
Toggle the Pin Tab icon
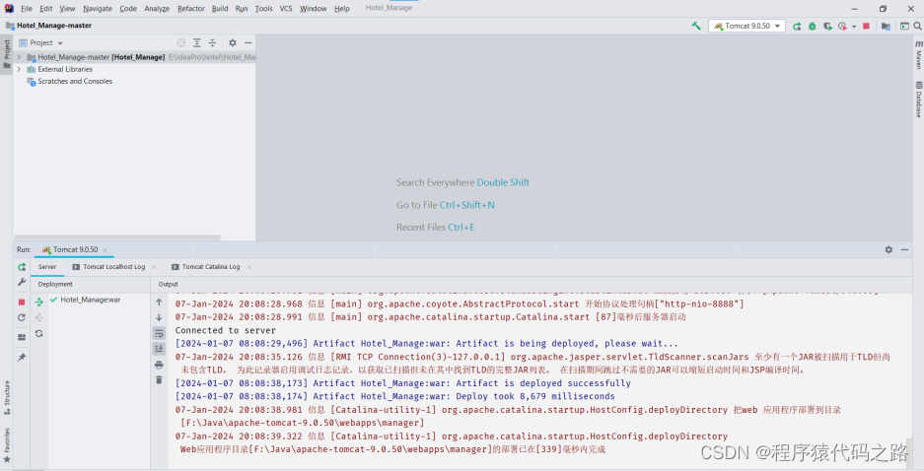coord(22,358)
